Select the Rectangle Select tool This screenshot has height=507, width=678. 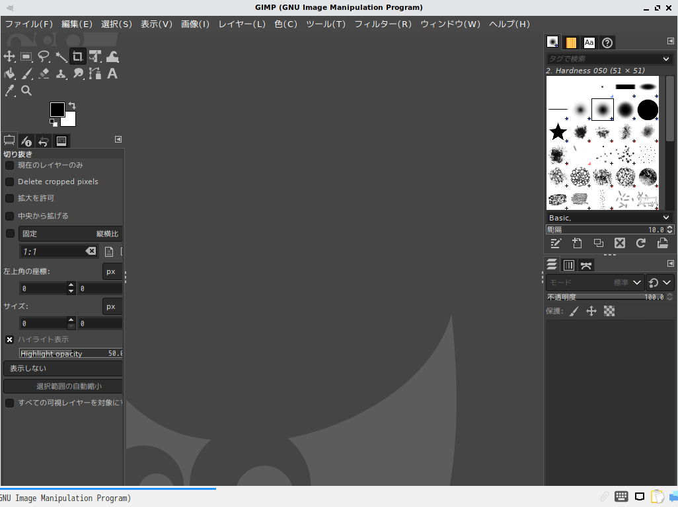26,57
